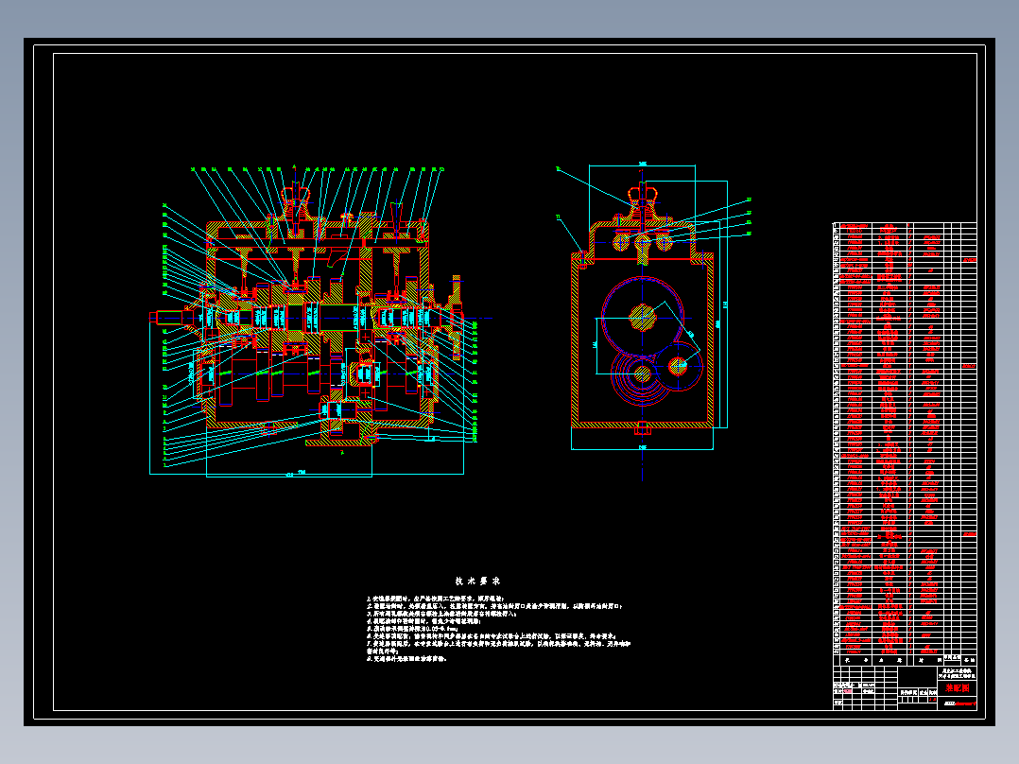Select the 技术要求 heading text
This screenshot has height=764, width=1019.
tap(477, 581)
